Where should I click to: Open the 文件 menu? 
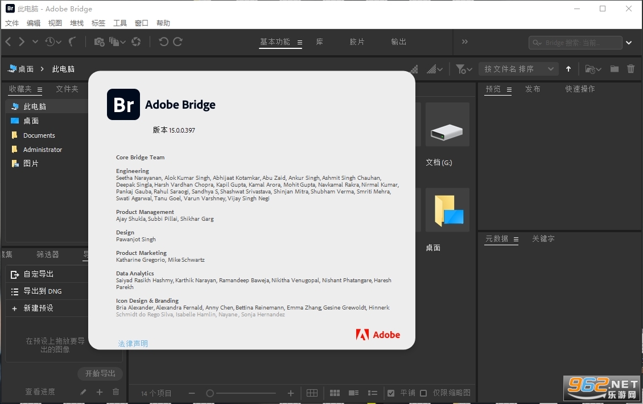pos(12,23)
